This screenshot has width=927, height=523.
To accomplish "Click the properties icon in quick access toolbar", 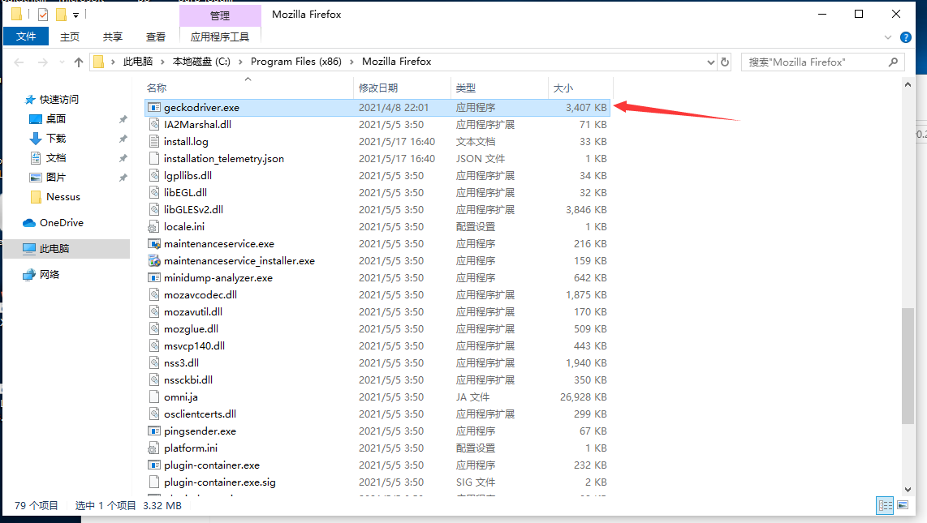I will click(x=43, y=15).
